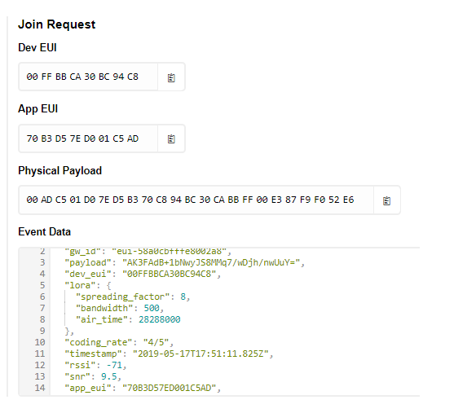Copy the Dev EUI to clipboard

point(171,77)
